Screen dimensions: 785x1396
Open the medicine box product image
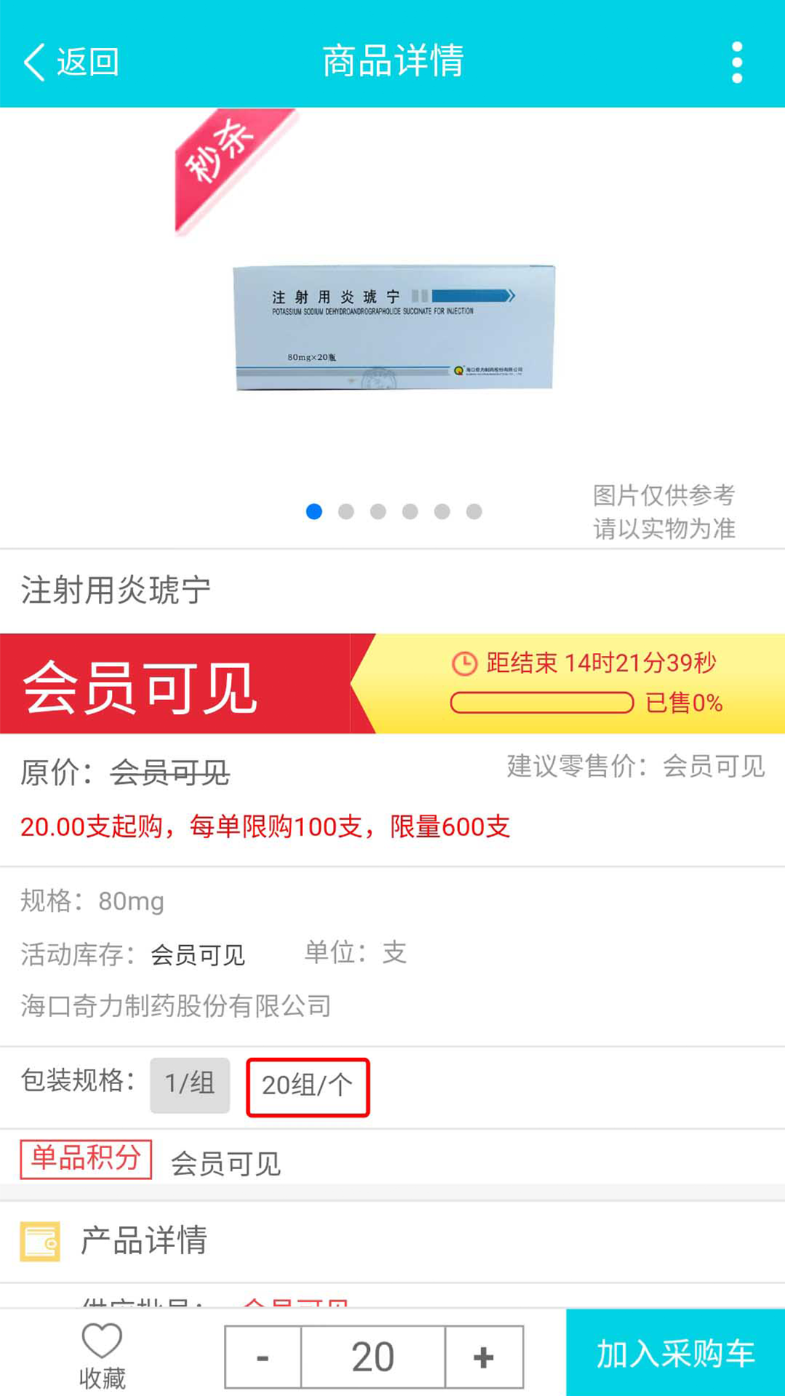click(x=393, y=328)
